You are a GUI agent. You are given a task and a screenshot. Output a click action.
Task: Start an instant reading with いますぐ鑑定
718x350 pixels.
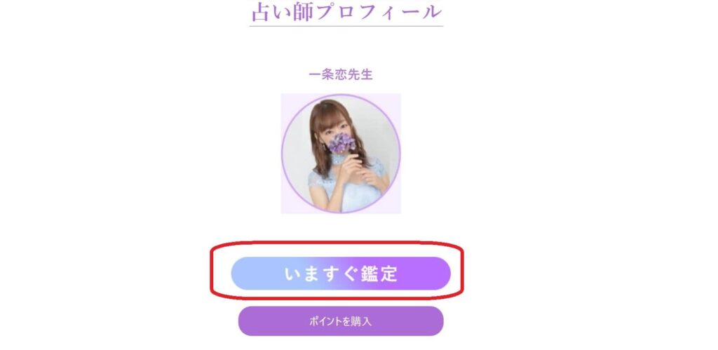(x=341, y=274)
